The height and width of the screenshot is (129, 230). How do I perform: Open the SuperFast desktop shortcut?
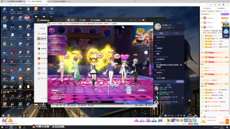click(13, 27)
